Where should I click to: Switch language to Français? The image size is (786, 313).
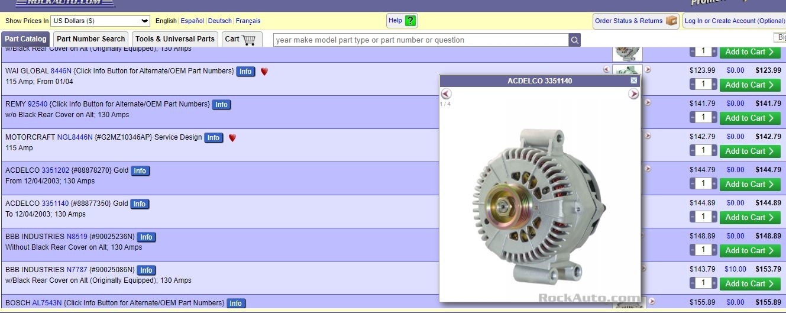(x=248, y=21)
